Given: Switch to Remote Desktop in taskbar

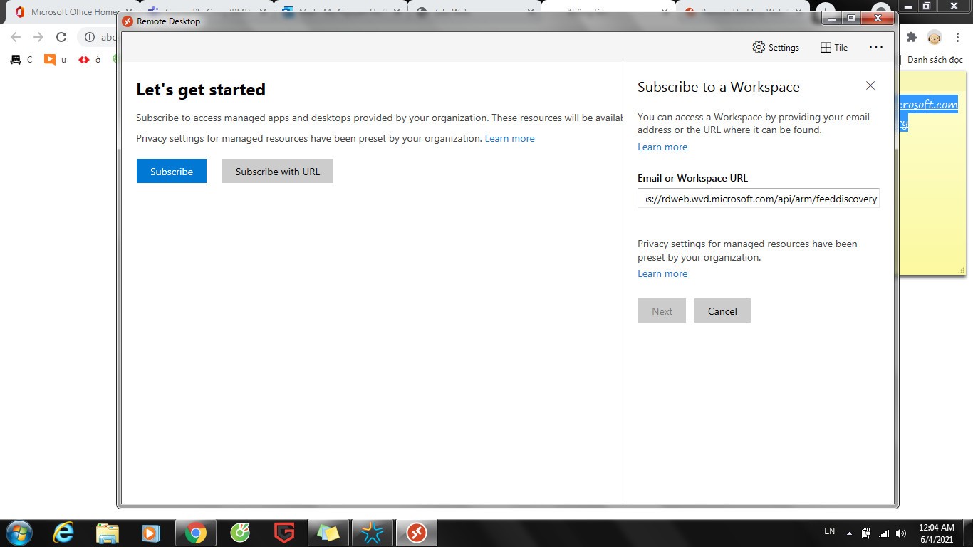Looking at the screenshot, I should point(417,533).
